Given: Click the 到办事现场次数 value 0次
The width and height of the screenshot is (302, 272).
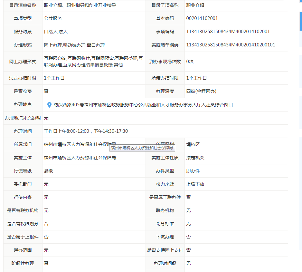Looking at the screenshot, I should point(190,62).
